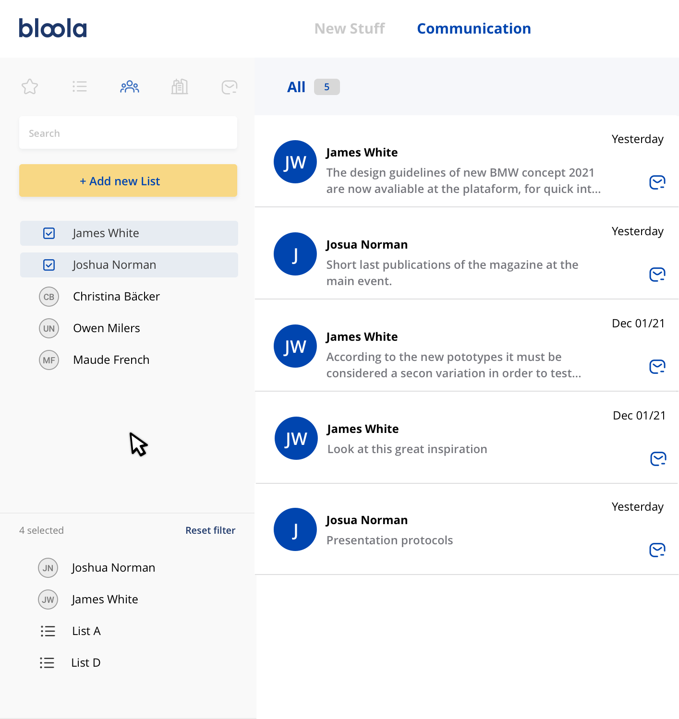Open message about BMW concept design guidelines
The image size is (679, 719).
point(467,161)
